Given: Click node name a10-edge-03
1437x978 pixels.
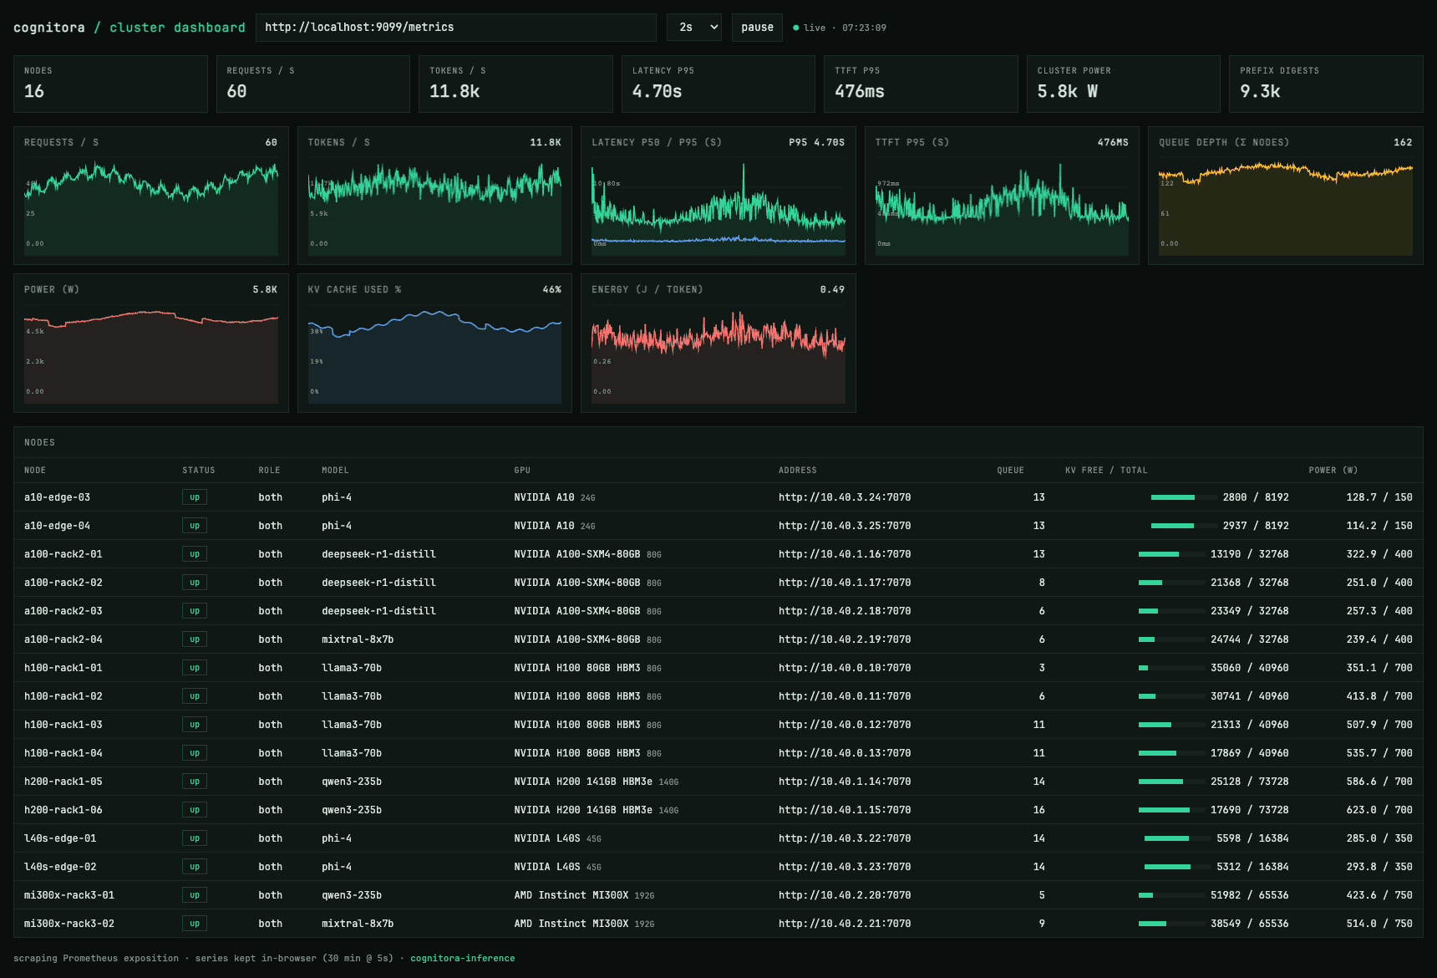Looking at the screenshot, I should (57, 497).
